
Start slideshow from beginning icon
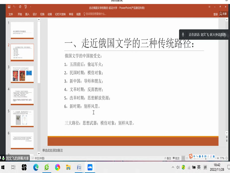click(26, 7)
